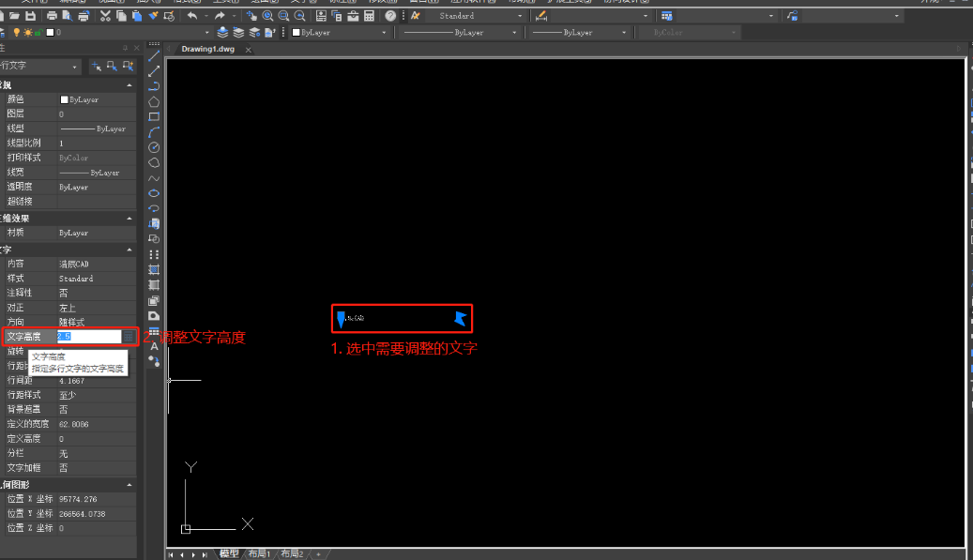Go to first layout with navigation arrow
973x560 pixels.
coord(171,554)
